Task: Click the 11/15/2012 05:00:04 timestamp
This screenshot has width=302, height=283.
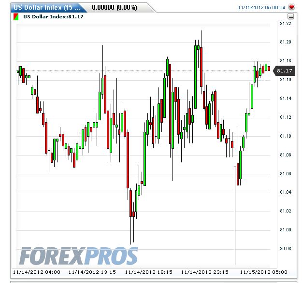Action: pyautogui.click(x=261, y=8)
